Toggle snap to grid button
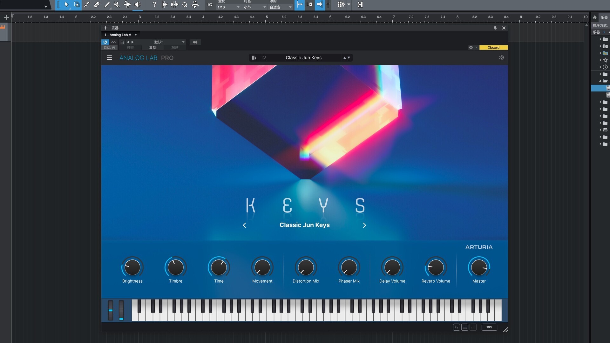Screen dimensions: 610x343 300,5
